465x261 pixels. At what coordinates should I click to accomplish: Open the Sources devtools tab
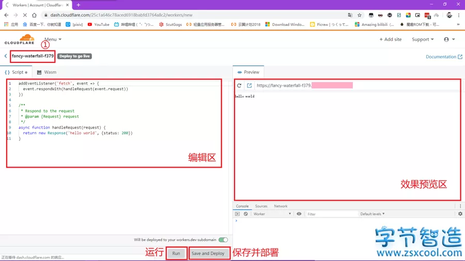[261, 206]
